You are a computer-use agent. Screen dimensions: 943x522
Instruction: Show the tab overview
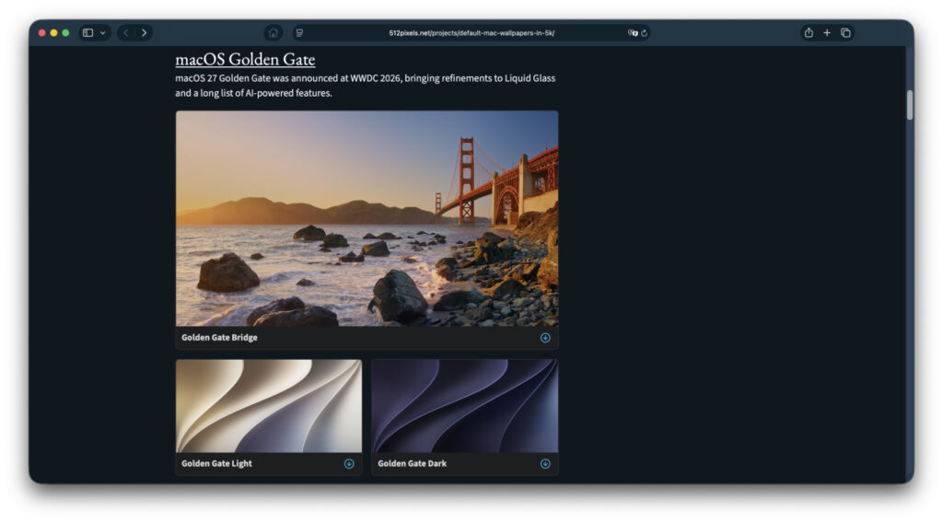845,33
